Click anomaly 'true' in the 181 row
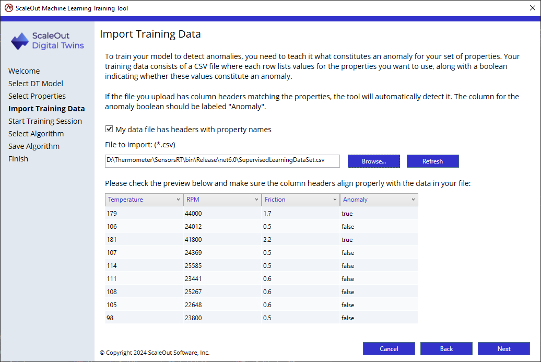This screenshot has height=362, width=541. 379,239
